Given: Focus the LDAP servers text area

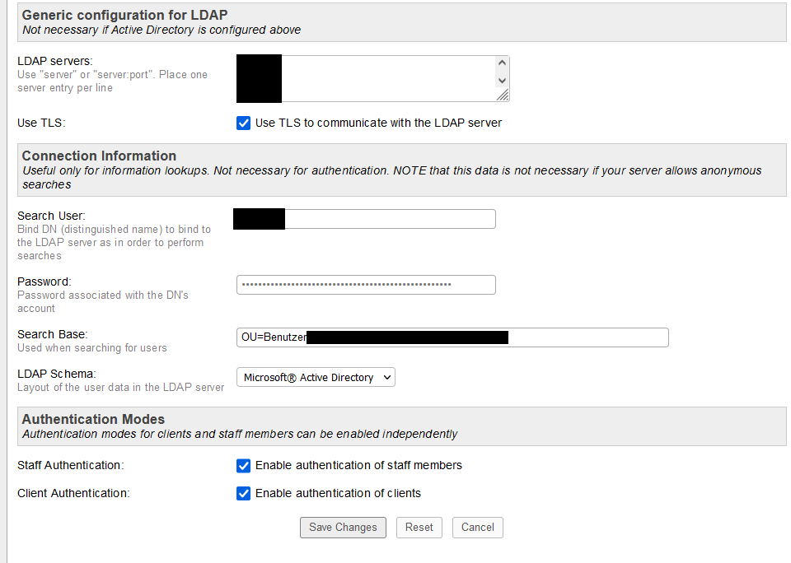Looking at the screenshot, I should click(387, 78).
